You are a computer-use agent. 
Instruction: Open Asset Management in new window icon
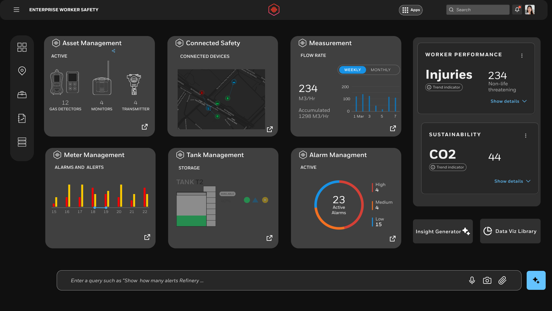pyautogui.click(x=145, y=127)
